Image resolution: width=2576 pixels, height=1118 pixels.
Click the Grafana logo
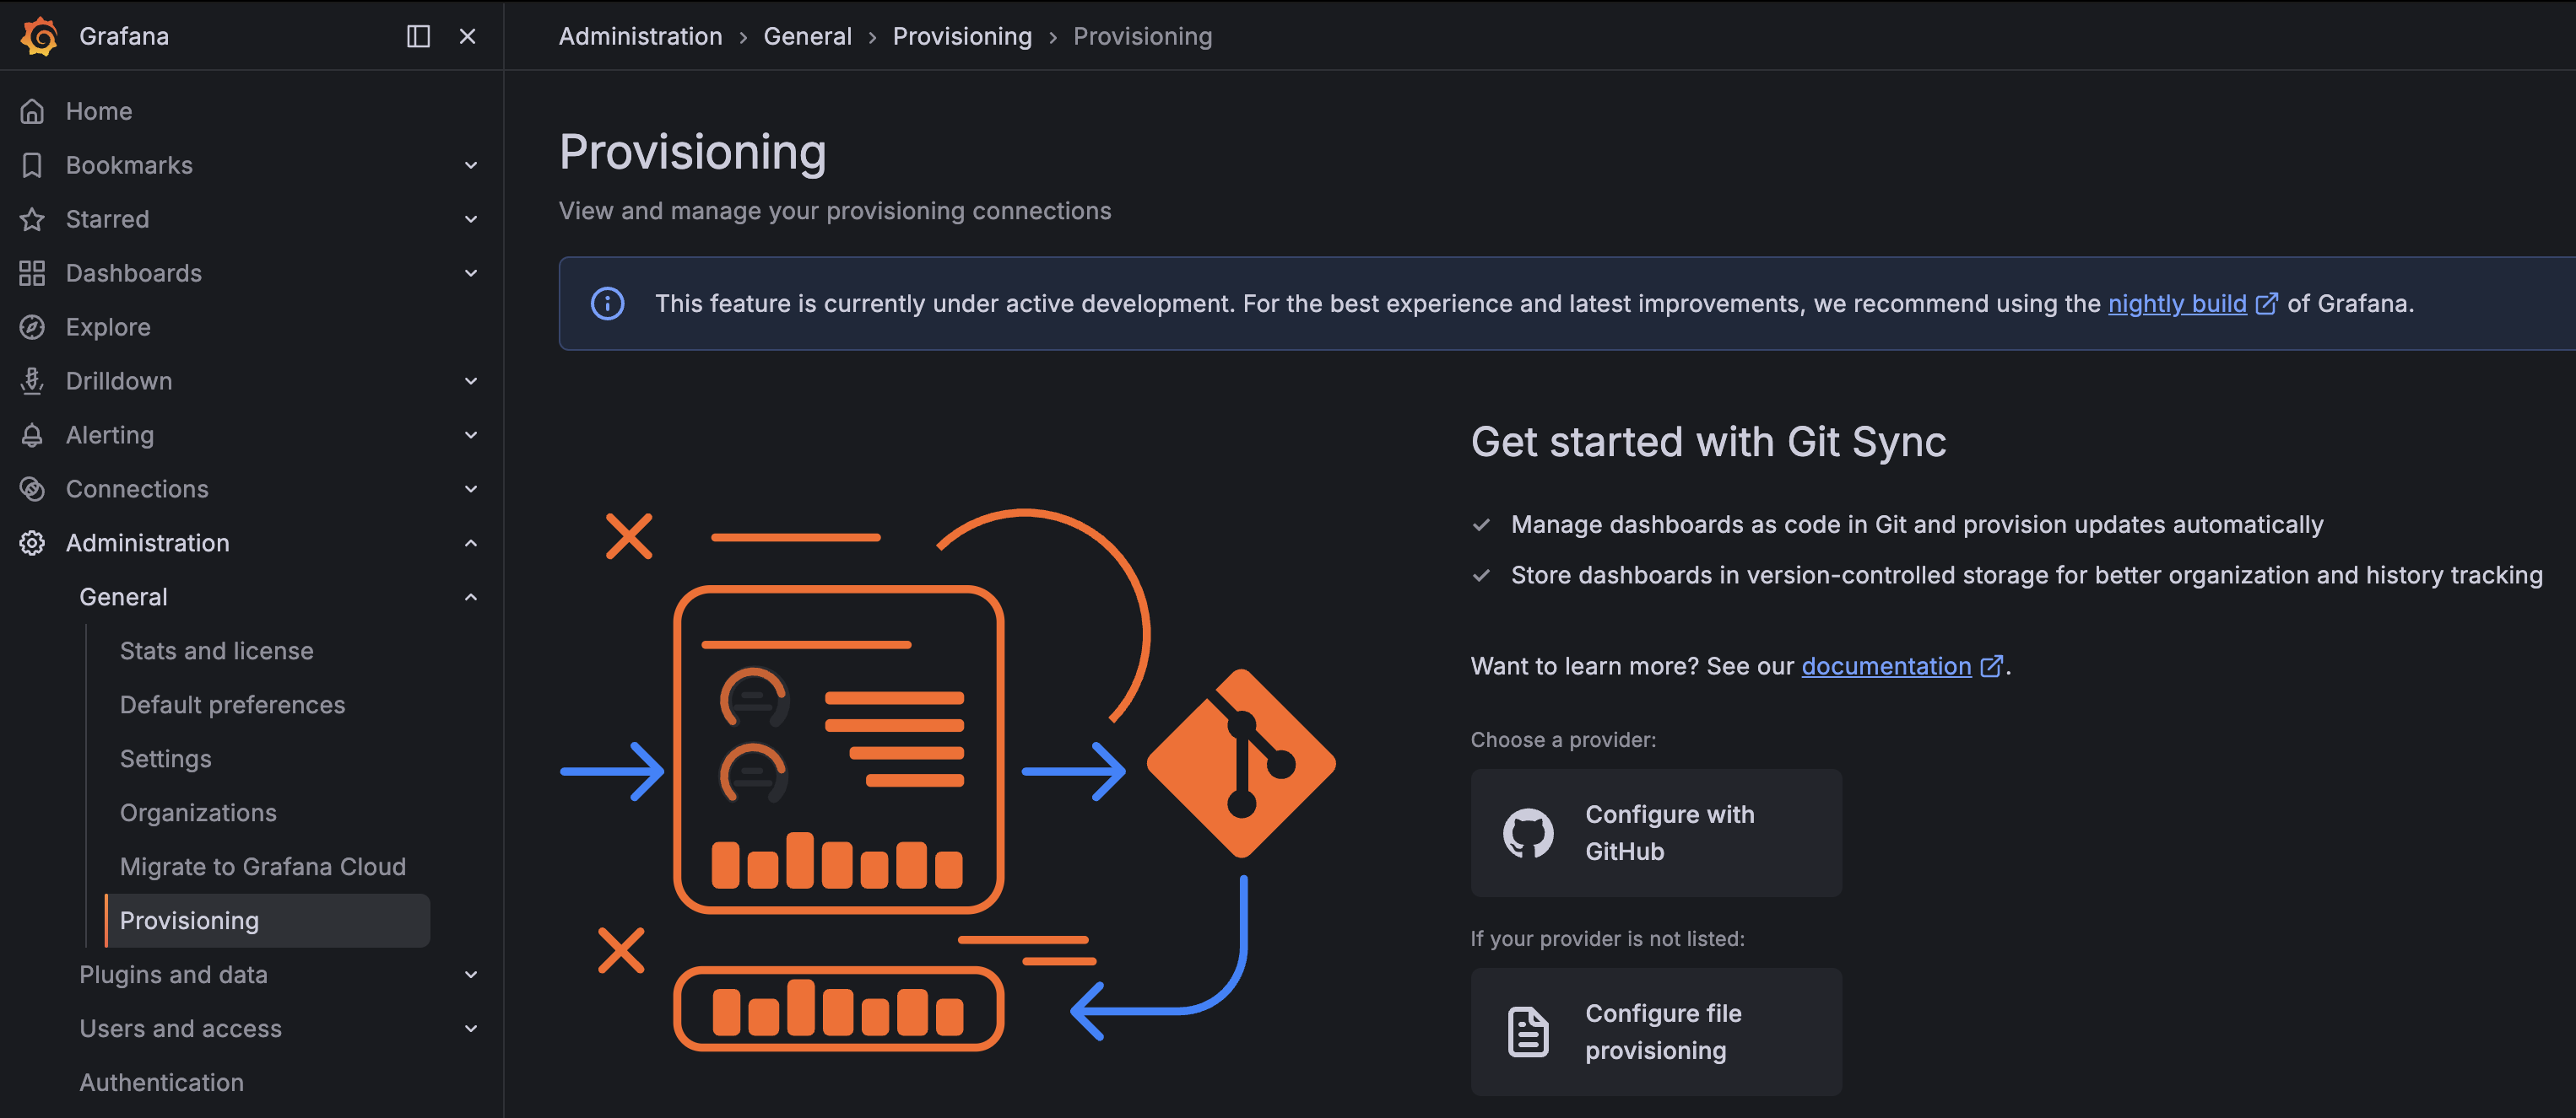(x=38, y=36)
